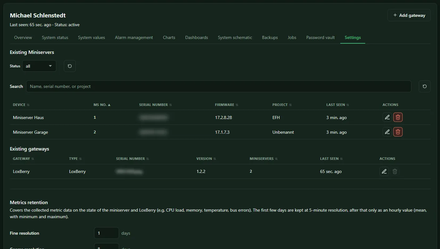Click the Fine resolution days field
The width and height of the screenshot is (440, 249).
point(106,233)
